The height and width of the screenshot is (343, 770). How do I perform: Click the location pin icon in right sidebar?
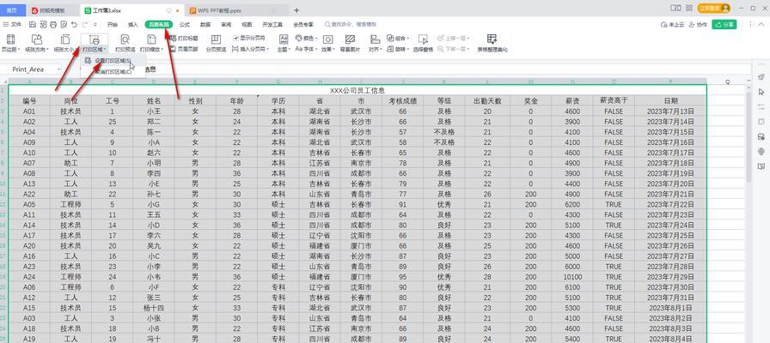761,152
